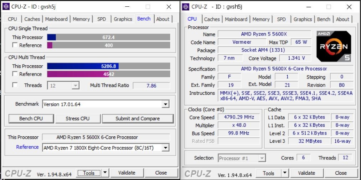Tick the Threads checkbox
This screenshot has width=361, height=180.
coord(15,85)
